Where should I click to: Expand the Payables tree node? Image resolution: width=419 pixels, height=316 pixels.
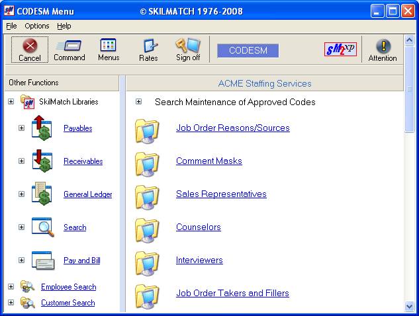click(x=22, y=128)
